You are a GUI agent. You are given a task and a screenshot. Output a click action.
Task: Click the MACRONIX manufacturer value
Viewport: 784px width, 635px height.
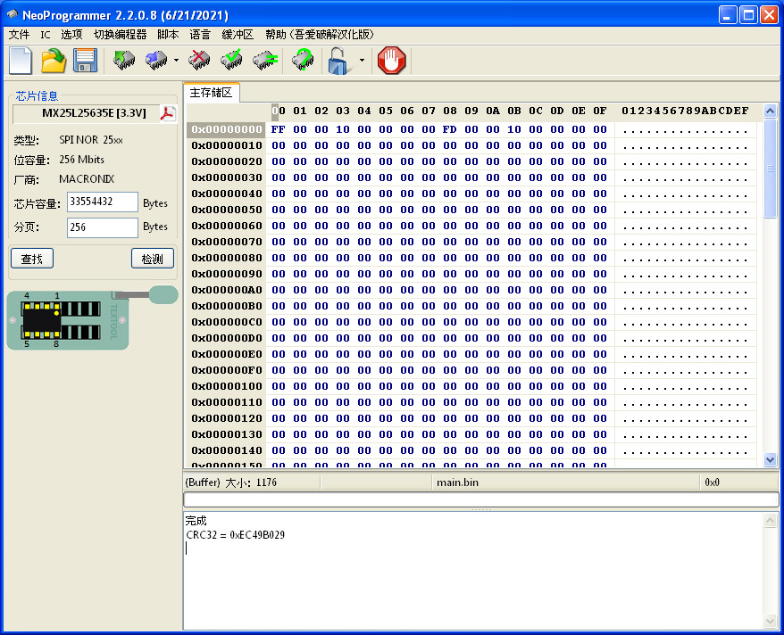(87, 179)
